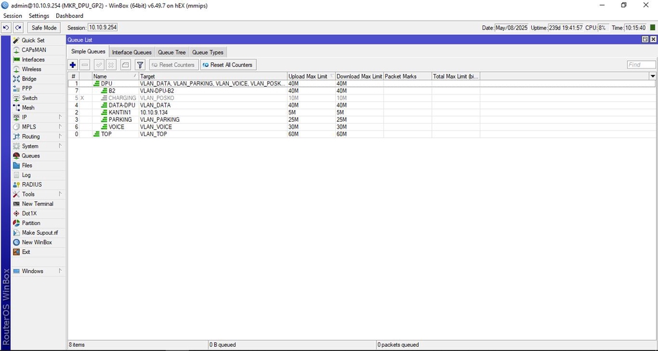Click the Comment button

(x=125, y=65)
